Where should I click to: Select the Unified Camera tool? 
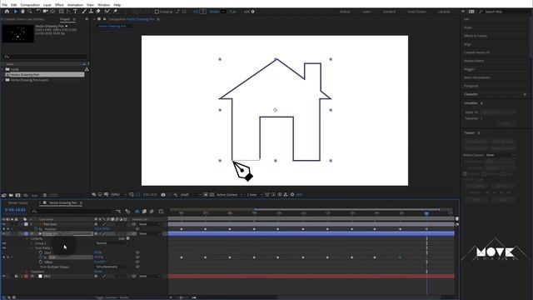click(x=46, y=12)
